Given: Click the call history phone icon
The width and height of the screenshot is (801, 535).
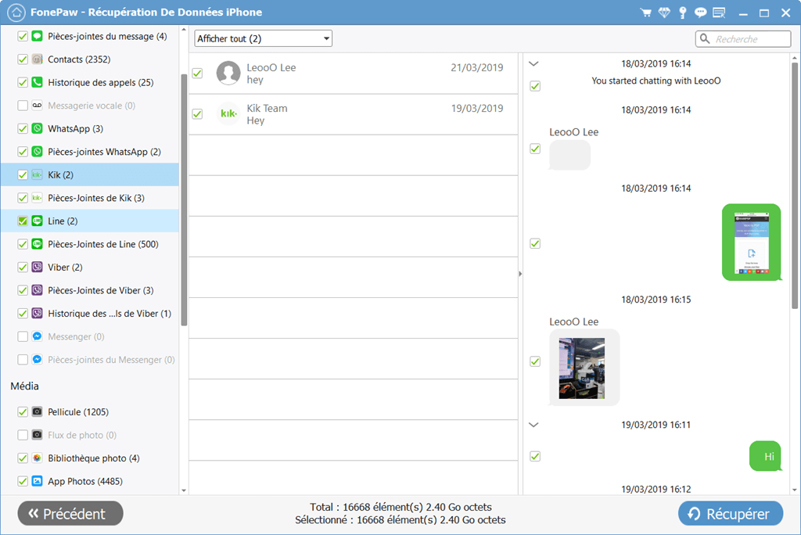Looking at the screenshot, I should 37,82.
